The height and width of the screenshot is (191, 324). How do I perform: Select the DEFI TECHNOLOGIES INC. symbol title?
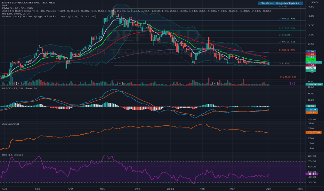pyautogui.click(x=29, y=2)
